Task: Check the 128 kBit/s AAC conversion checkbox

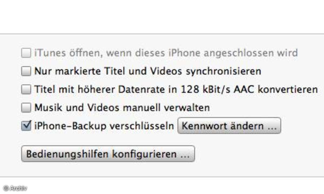Action: (26, 90)
